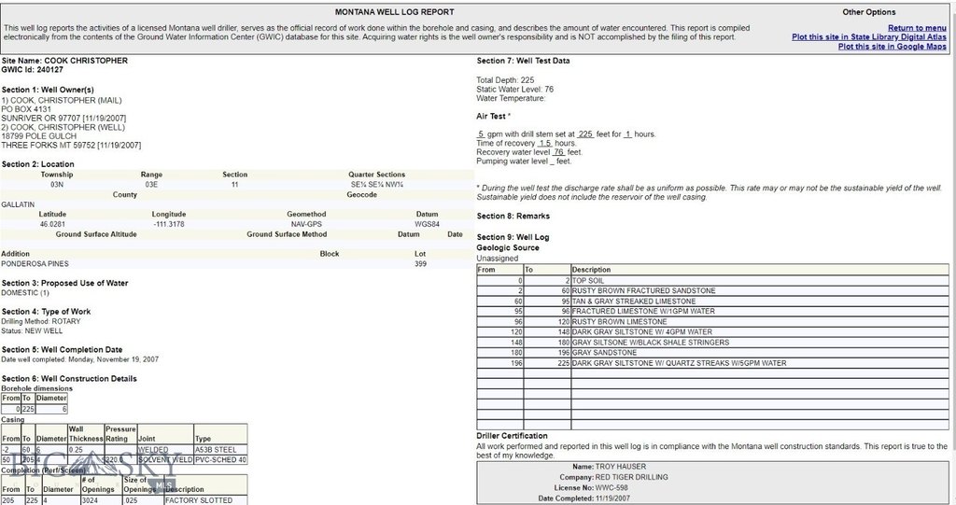Open 'Plot this site in Google Maps' link
Image resolution: width=956 pixels, height=505 pixels.
click(893, 47)
